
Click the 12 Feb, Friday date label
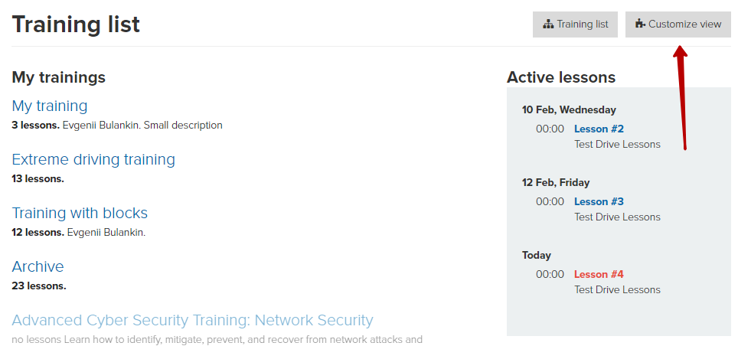[556, 183]
